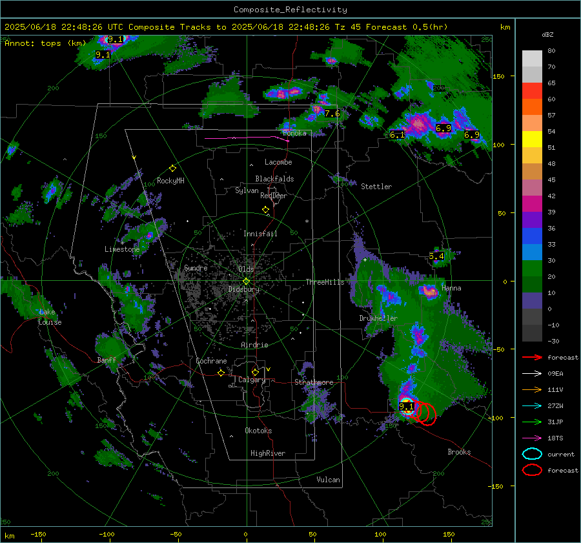Click the yellow diamond marker above Calgary
Screen dimensions: 581x543
click(x=255, y=372)
